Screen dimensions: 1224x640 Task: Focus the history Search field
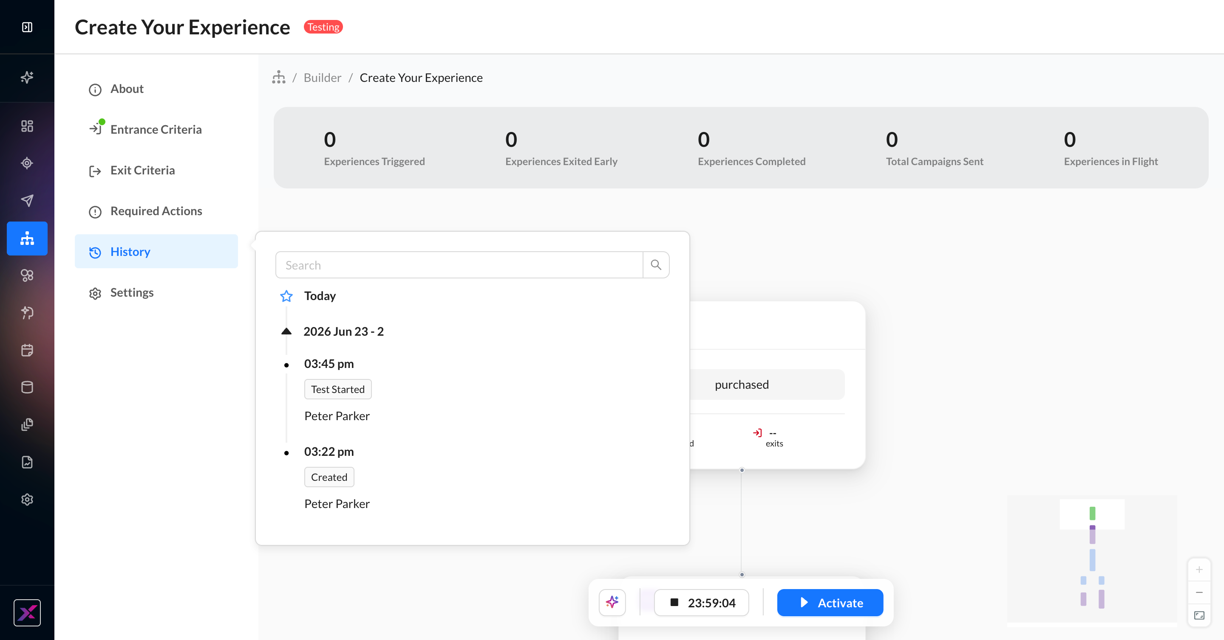(x=459, y=265)
